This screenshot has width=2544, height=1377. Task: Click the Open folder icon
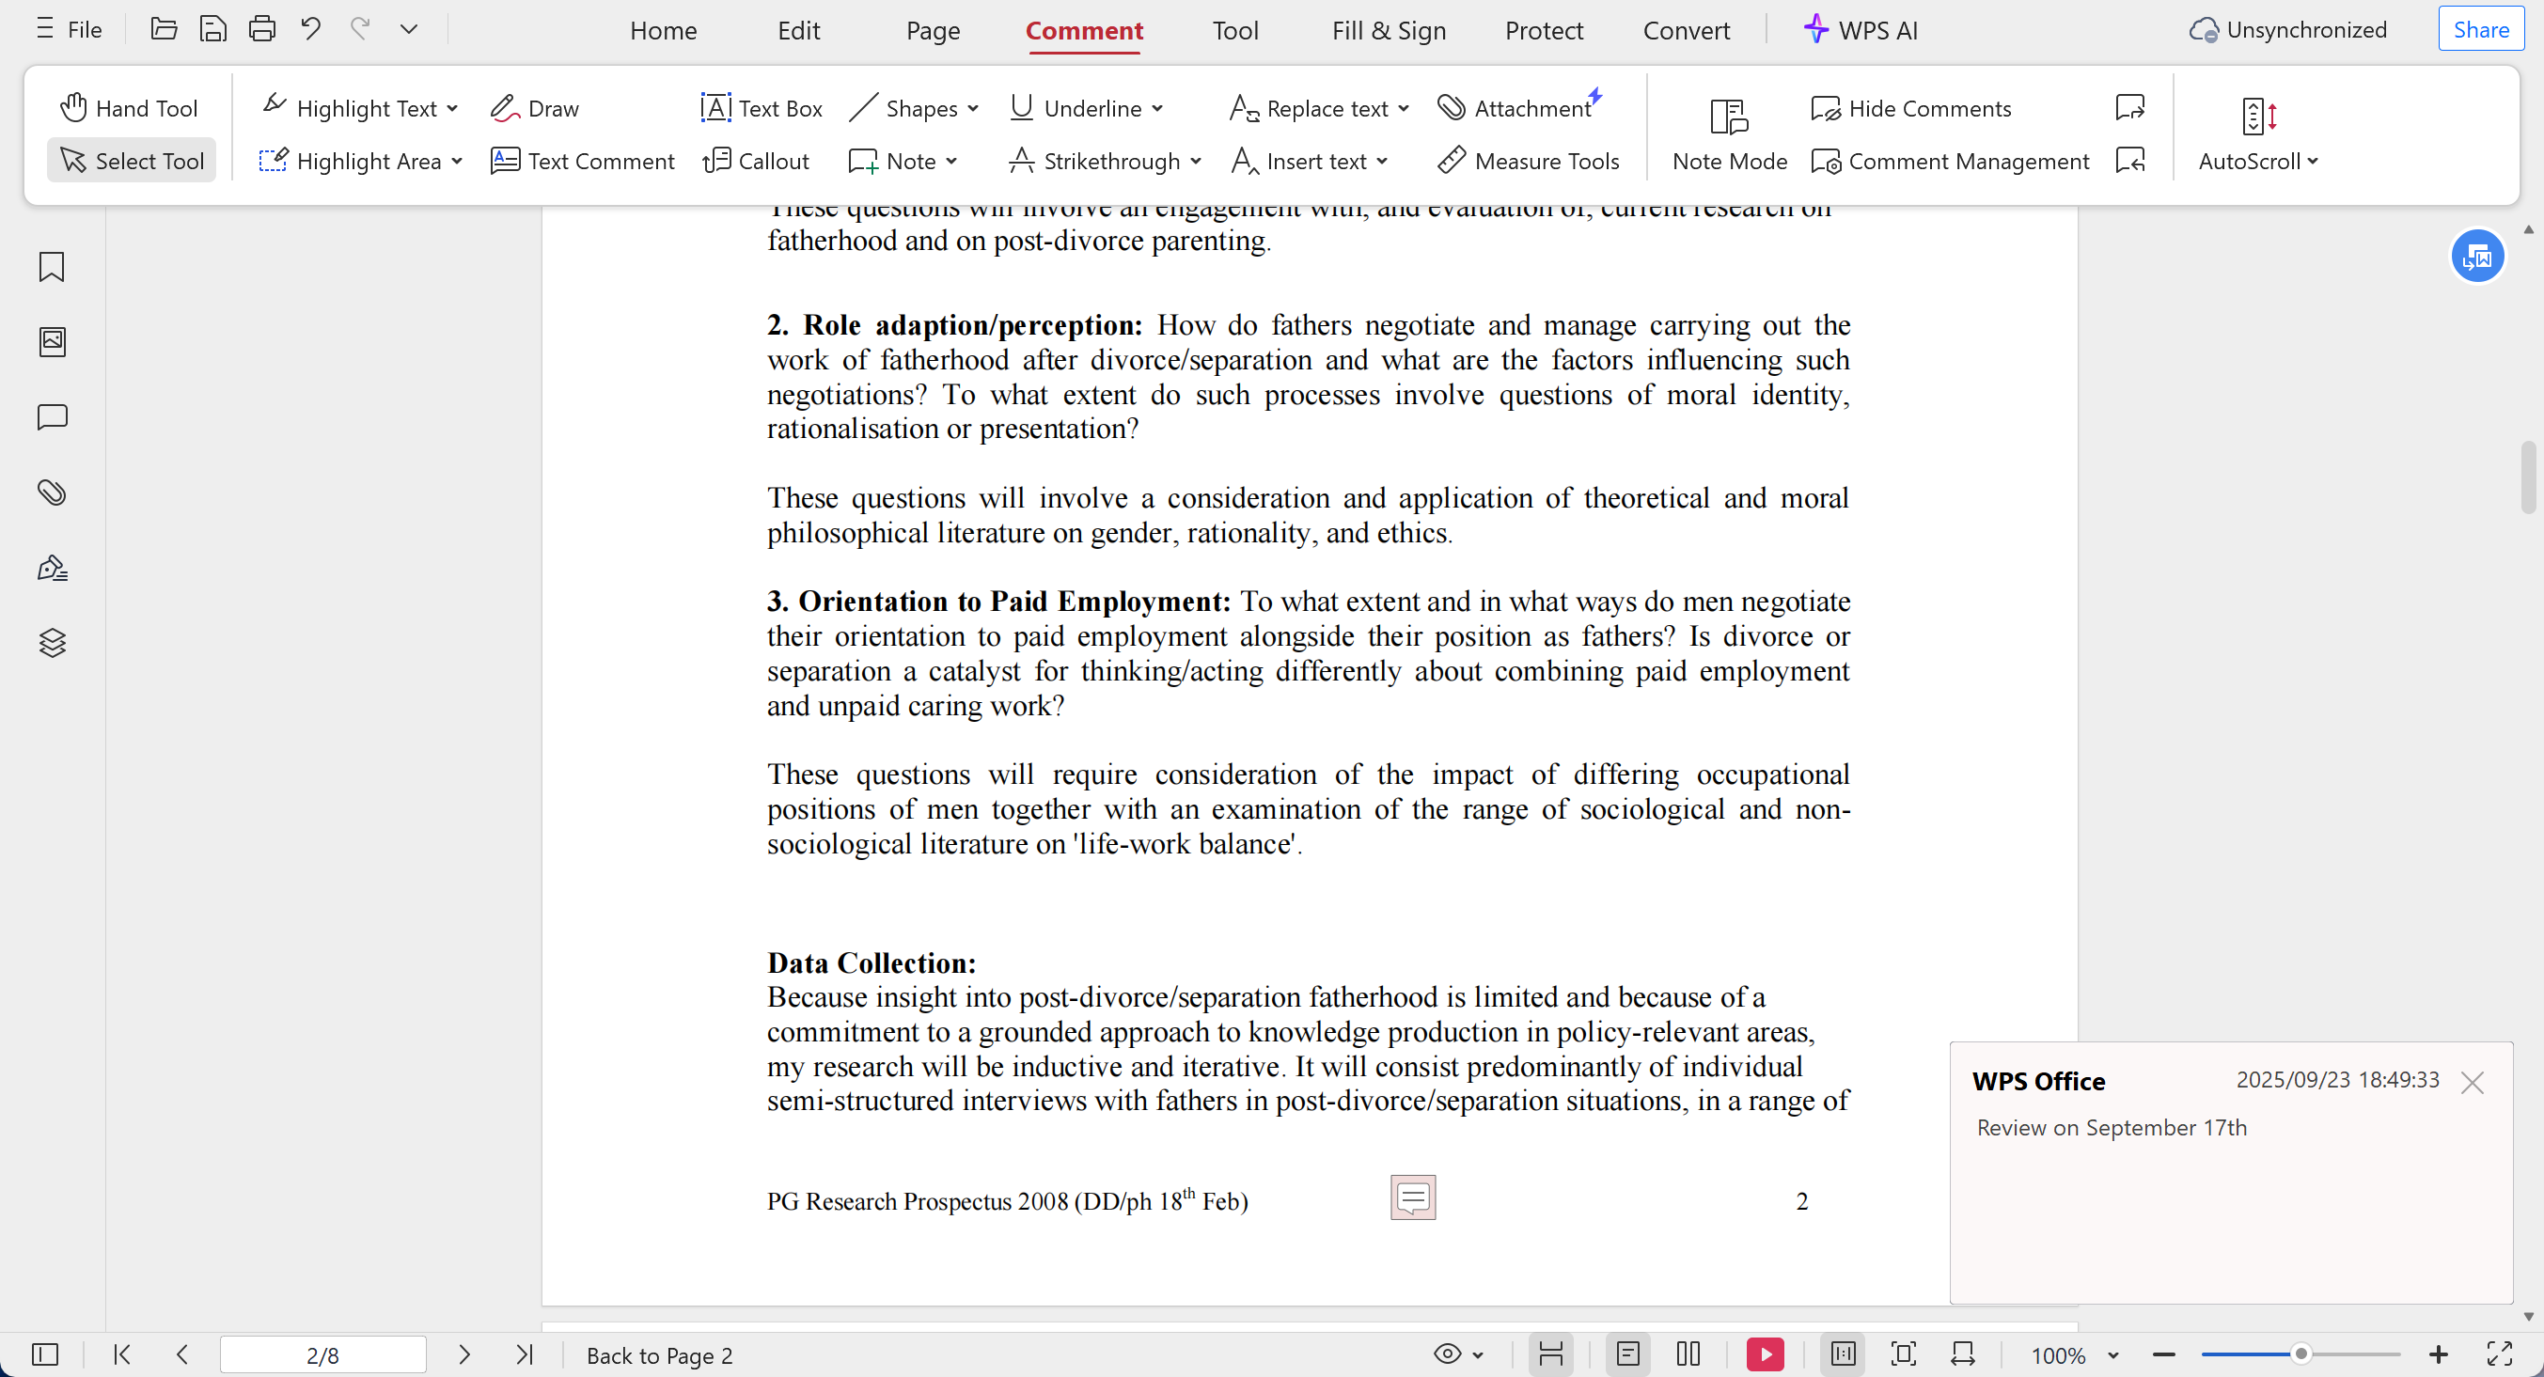tap(163, 28)
